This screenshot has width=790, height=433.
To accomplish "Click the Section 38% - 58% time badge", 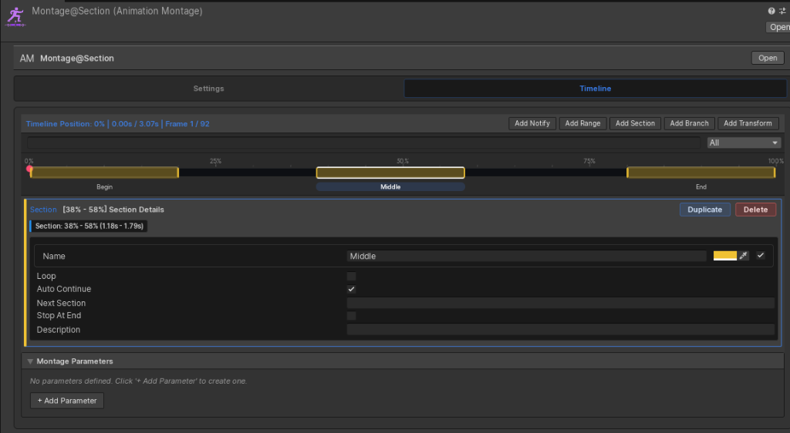I will (89, 226).
